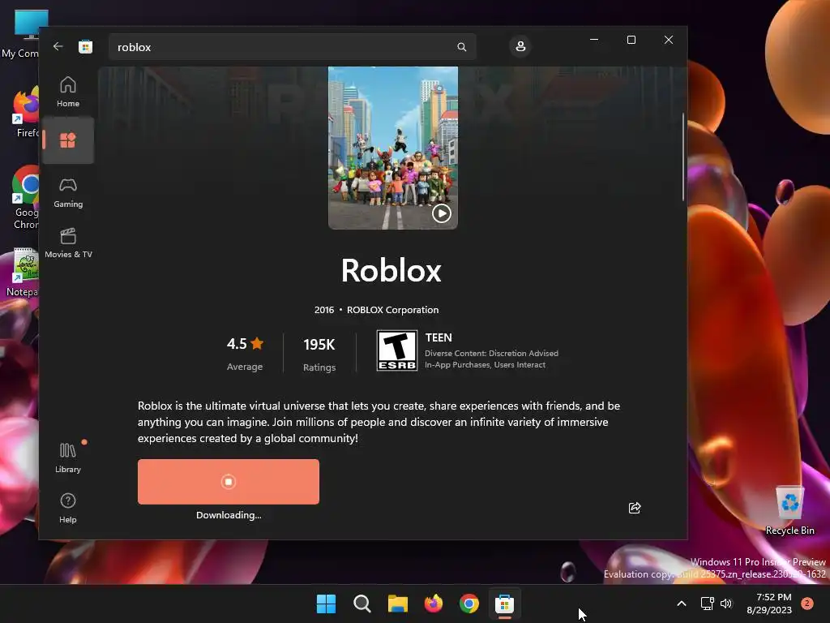Open the taskbar clock showing 7:52 PM
Screen dimensions: 830x623
coord(769,604)
